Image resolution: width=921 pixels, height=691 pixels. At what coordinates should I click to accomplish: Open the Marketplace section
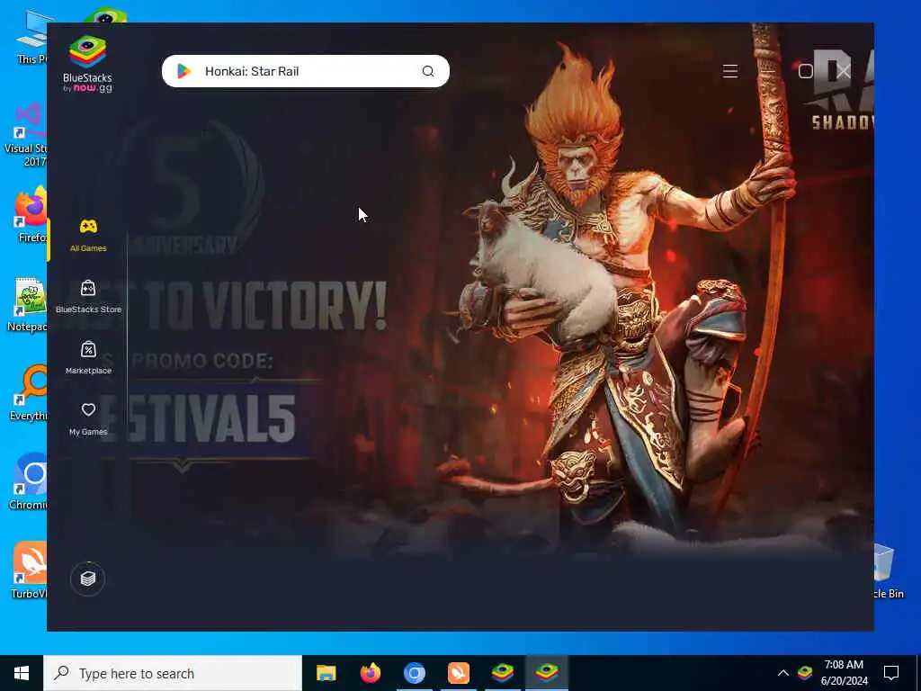(88, 357)
